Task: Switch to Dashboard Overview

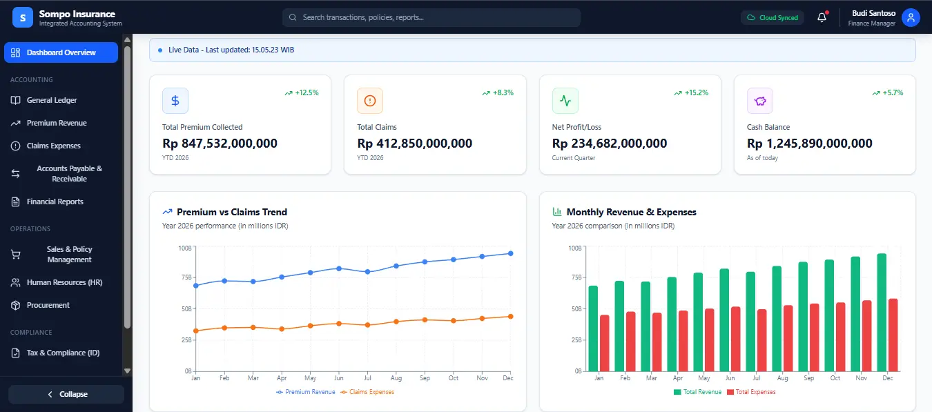Action: tap(61, 52)
